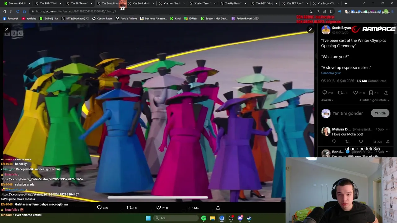Click the browser address bar URL
Image resolution: width=397 pixels, height=223 pixels.
(x=76, y=11)
